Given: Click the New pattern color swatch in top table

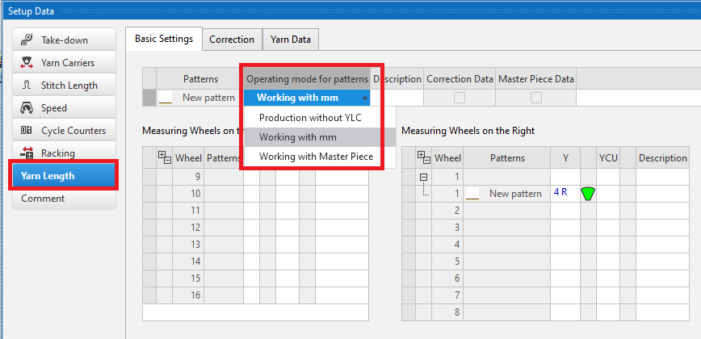Looking at the screenshot, I should point(165,98).
